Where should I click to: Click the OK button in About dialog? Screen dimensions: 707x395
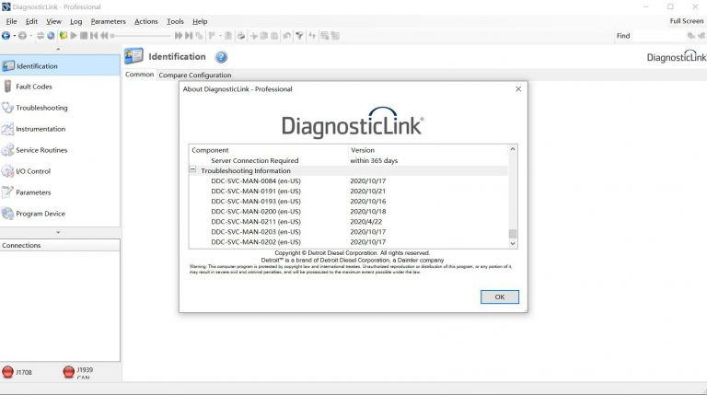point(500,296)
